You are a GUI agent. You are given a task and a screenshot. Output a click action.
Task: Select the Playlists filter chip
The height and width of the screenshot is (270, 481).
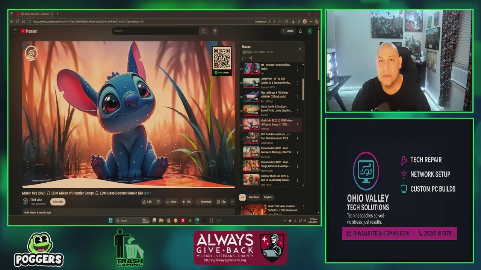click(x=268, y=197)
